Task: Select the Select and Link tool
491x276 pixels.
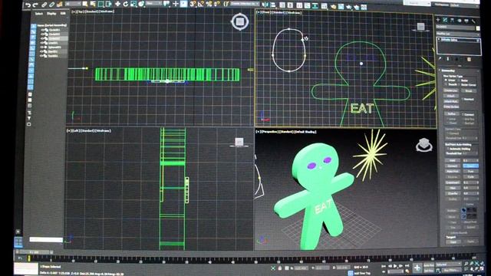Action: (44, 5)
